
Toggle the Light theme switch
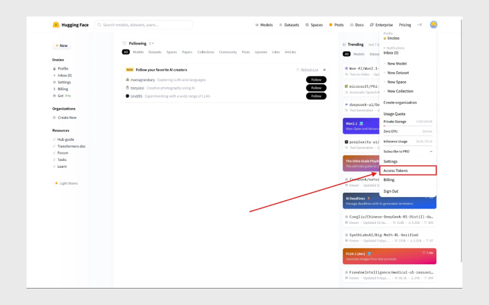56,183
